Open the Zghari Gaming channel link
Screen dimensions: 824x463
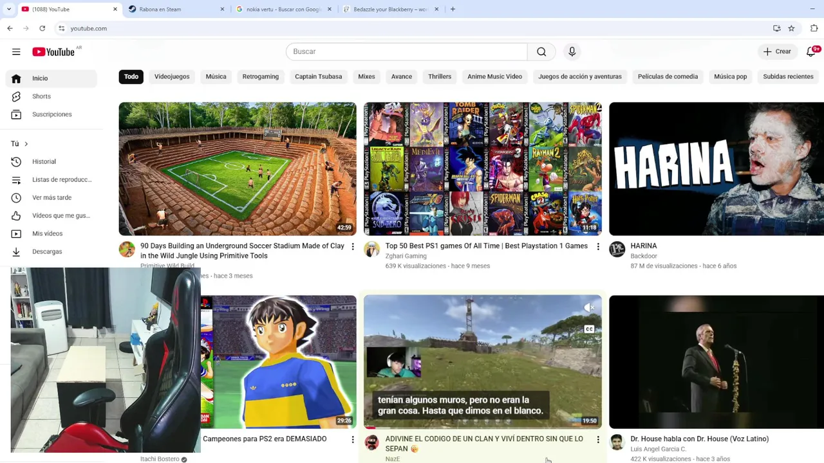pos(406,256)
